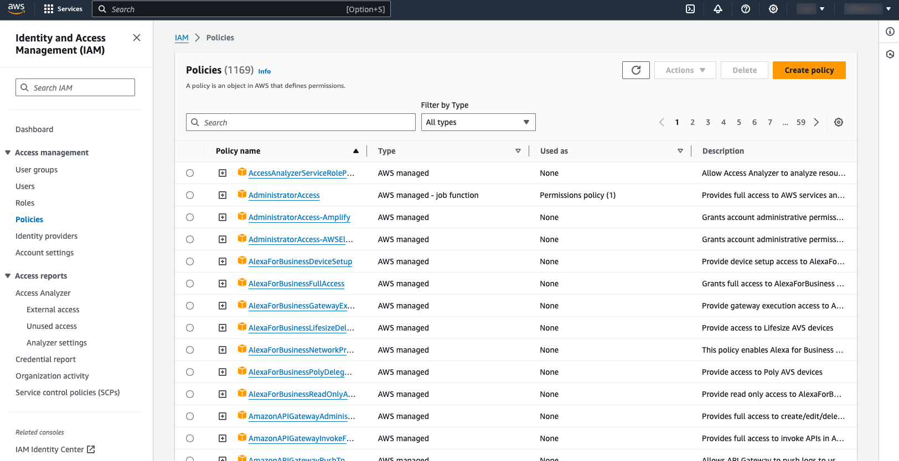Click the policy icon beside AdministratorAccess-Amplify
The height and width of the screenshot is (461, 899).
click(242, 216)
